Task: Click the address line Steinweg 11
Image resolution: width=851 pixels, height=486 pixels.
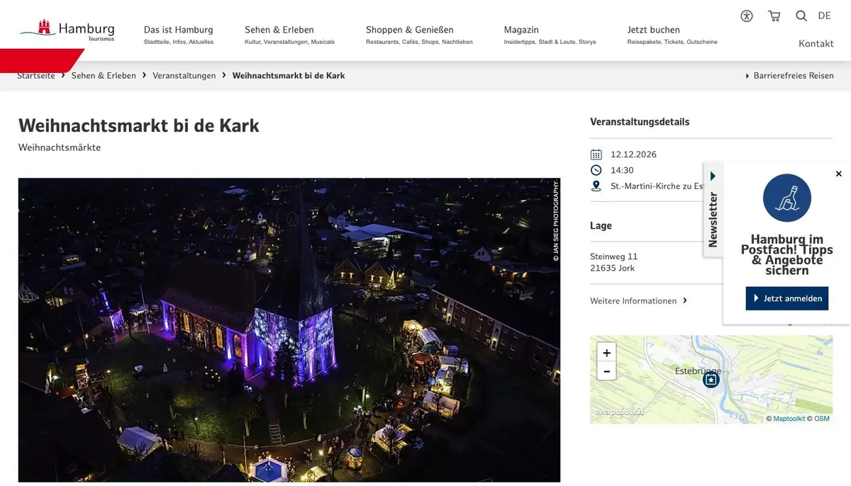Action: pyautogui.click(x=614, y=256)
